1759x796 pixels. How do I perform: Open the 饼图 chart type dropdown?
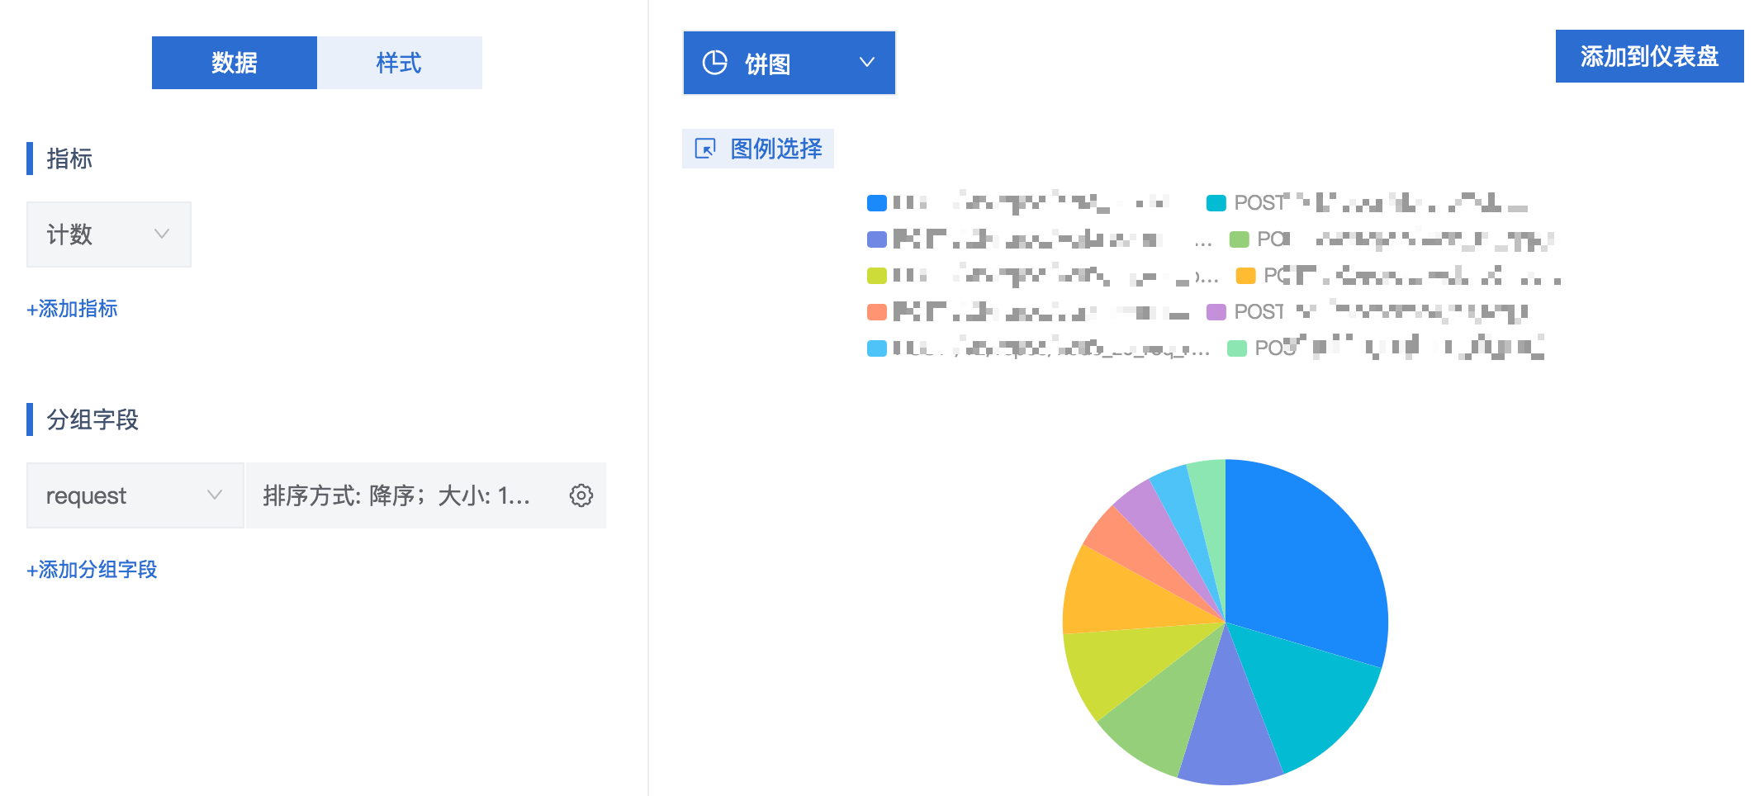789,63
